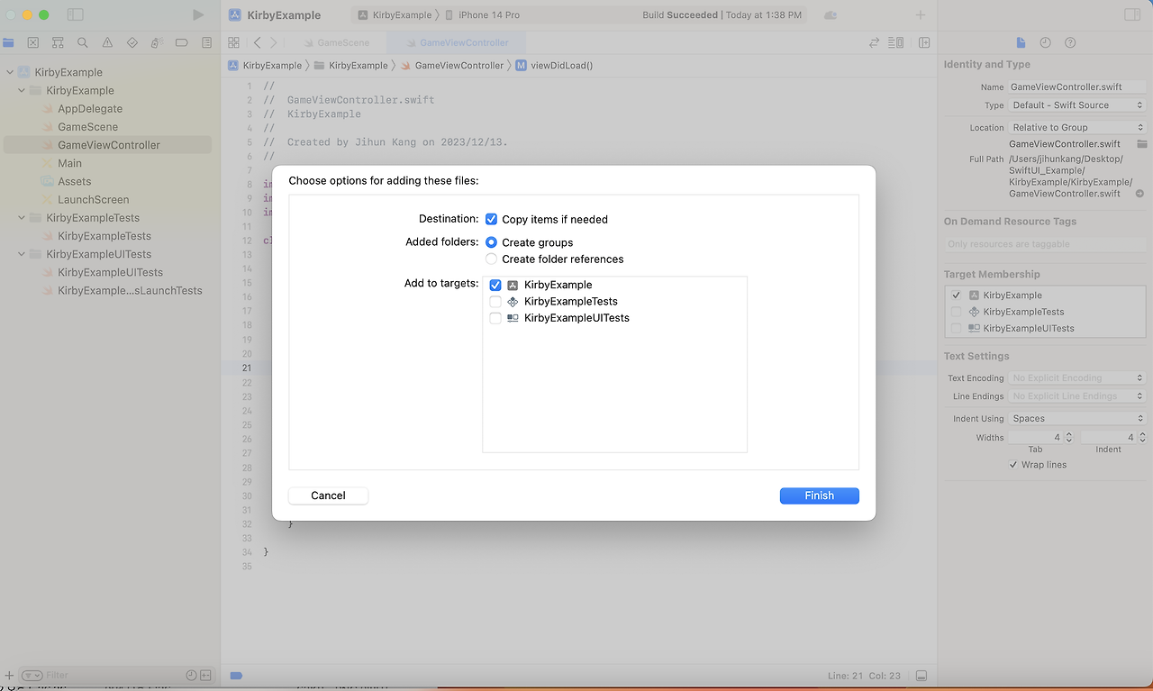Toggle the debug area at editor bottom

[921, 675]
